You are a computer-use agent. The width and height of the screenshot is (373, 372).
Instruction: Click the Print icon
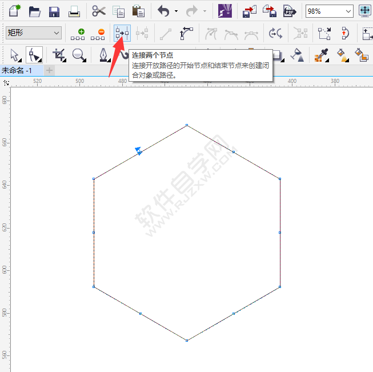pos(74,11)
